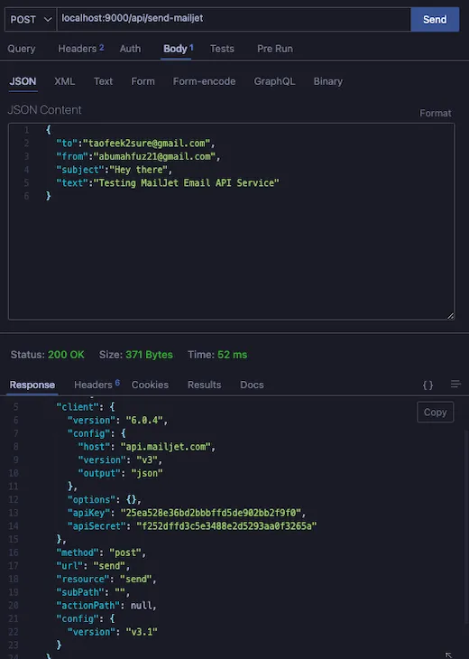This screenshot has width=469, height=659.
Task: Open the Pre Run tab
Action: coord(275,49)
